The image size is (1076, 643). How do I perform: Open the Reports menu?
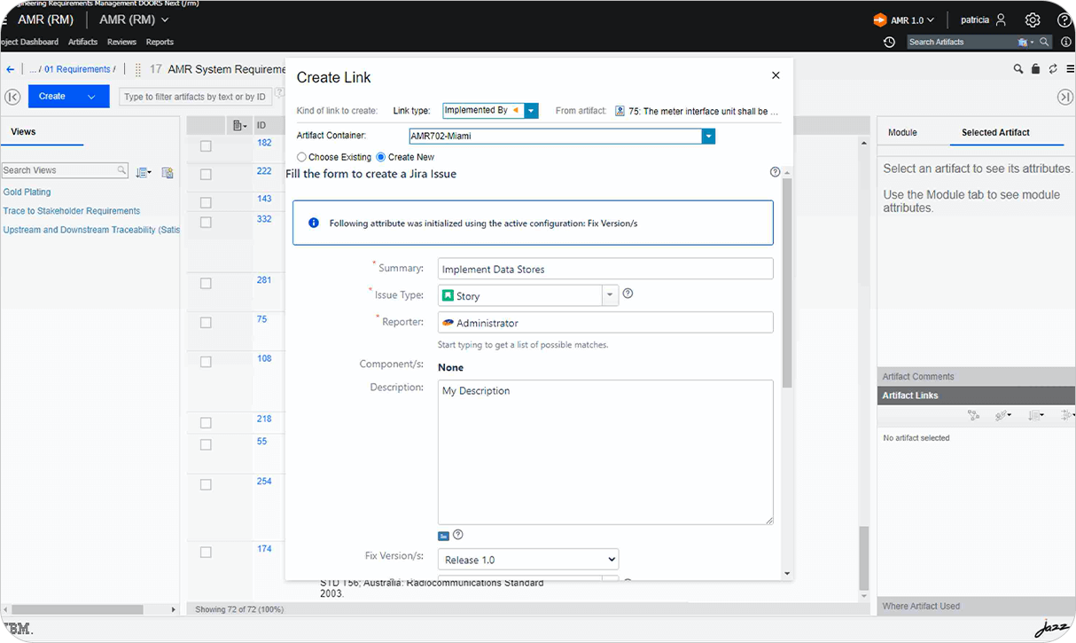click(160, 42)
